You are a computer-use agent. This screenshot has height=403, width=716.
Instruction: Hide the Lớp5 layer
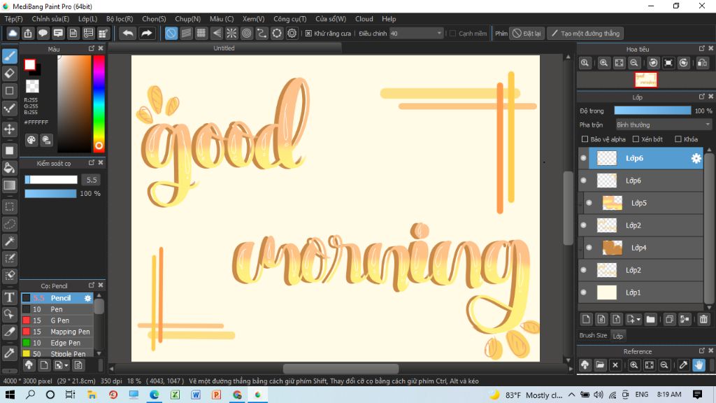pyautogui.click(x=589, y=203)
